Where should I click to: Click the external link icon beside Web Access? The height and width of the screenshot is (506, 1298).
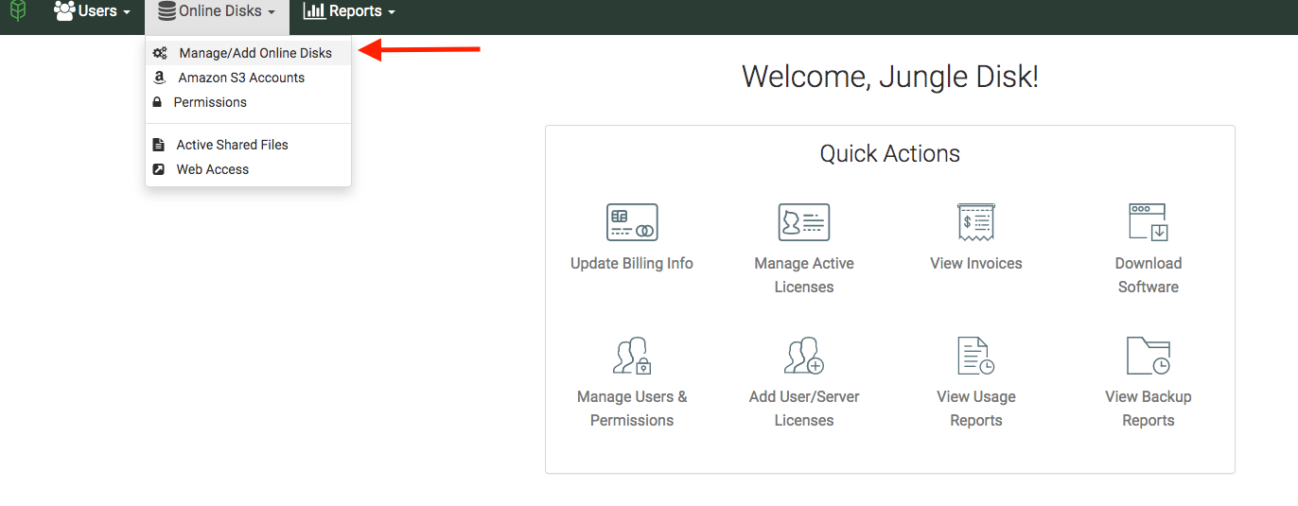click(x=158, y=169)
